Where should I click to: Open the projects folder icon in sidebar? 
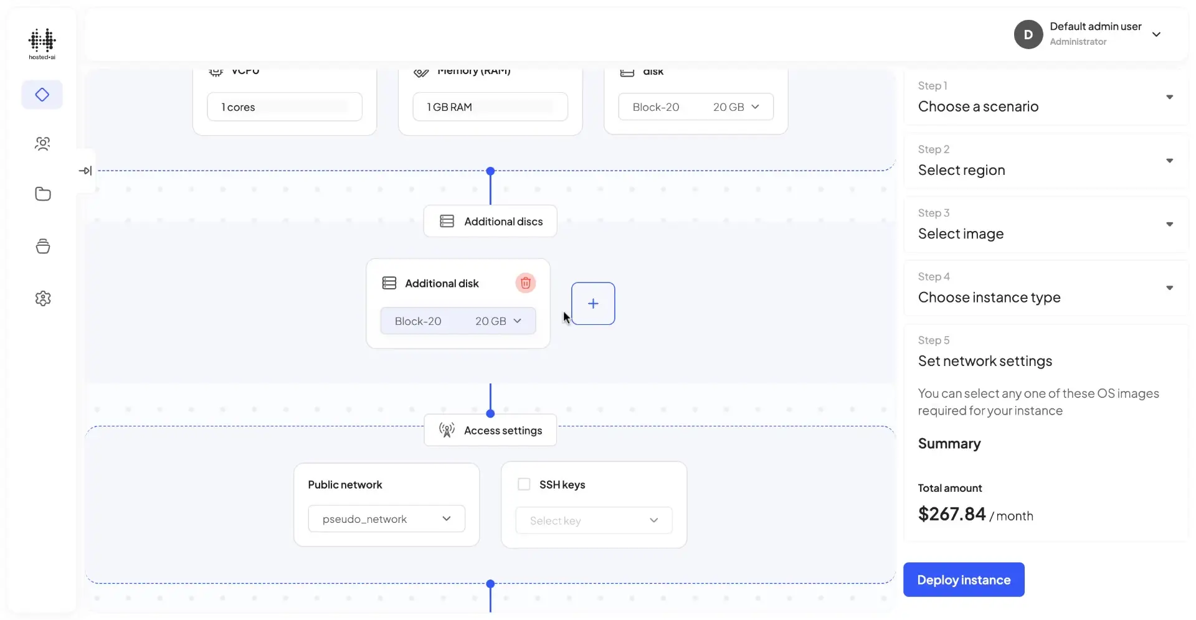click(42, 194)
